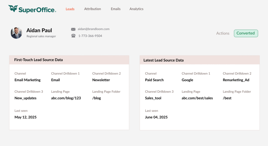
Task: Select the /best landing page folder
Action: pyautogui.click(x=227, y=98)
